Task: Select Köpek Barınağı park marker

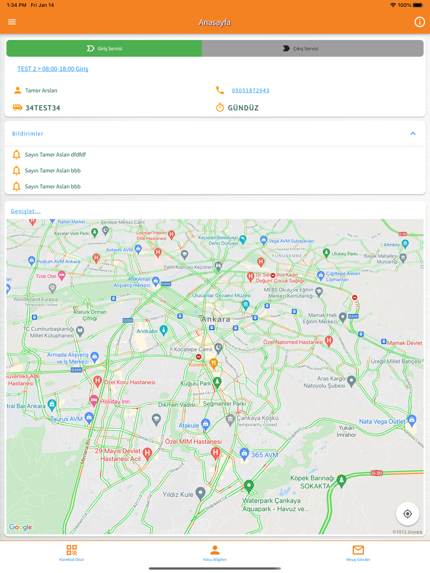Action: [x=341, y=480]
